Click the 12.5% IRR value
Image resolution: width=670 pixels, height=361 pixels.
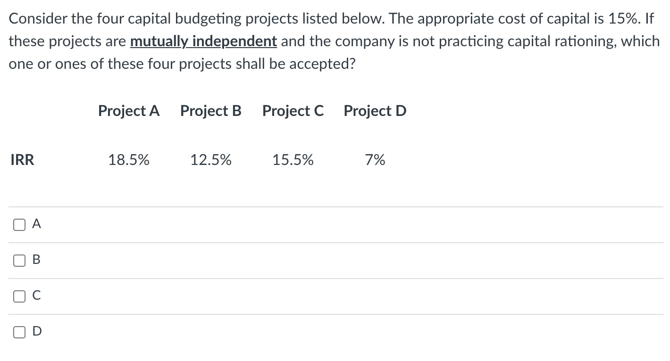pyautogui.click(x=211, y=160)
